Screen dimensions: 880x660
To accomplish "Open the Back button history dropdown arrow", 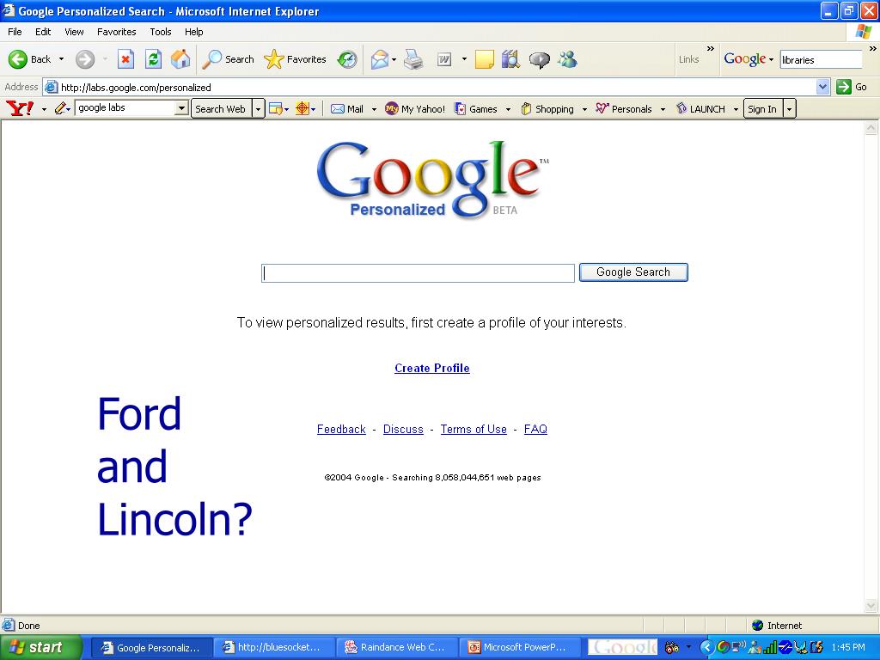I will click(61, 59).
